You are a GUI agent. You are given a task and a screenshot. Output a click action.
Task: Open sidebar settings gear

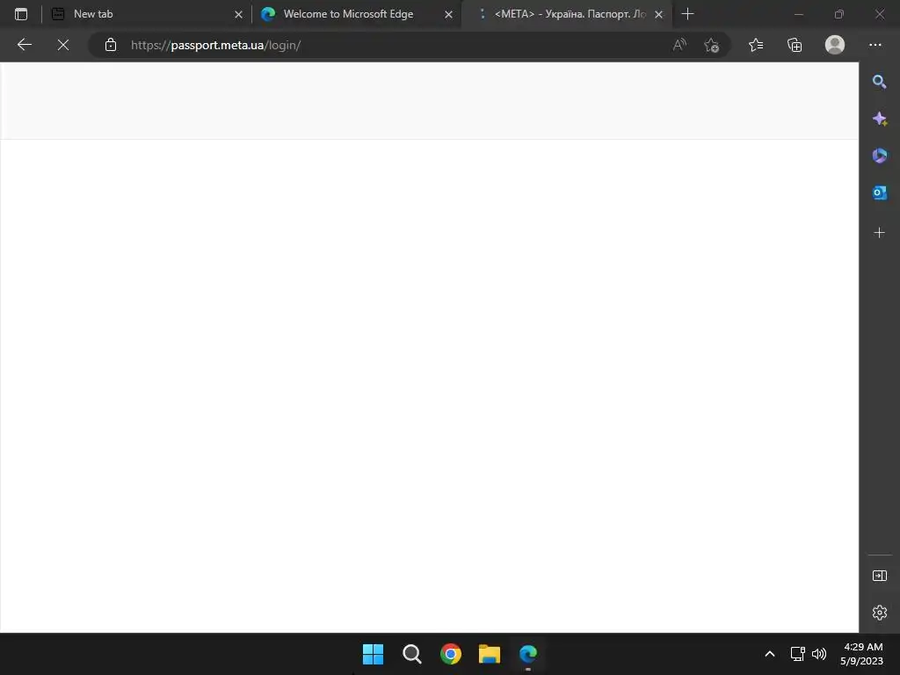(x=879, y=613)
